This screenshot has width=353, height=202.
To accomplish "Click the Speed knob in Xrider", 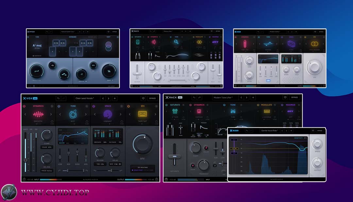I will pyautogui.click(x=317, y=144).
